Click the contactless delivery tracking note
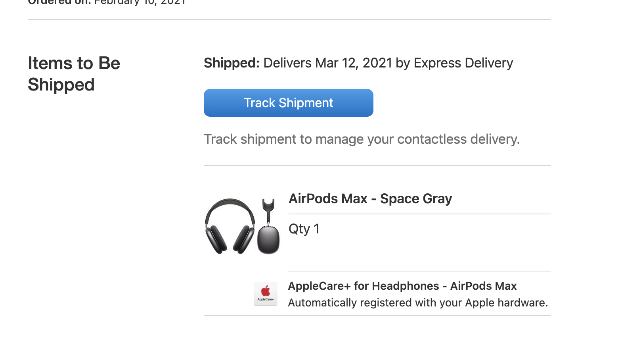This screenshot has height=339, width=643. (362, 139)
